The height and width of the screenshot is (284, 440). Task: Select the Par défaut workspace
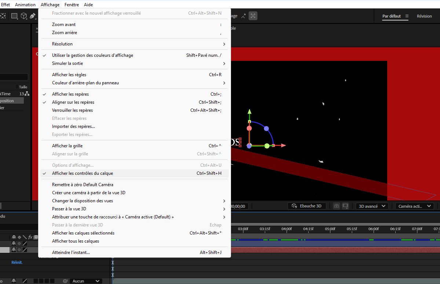[392, 16]
